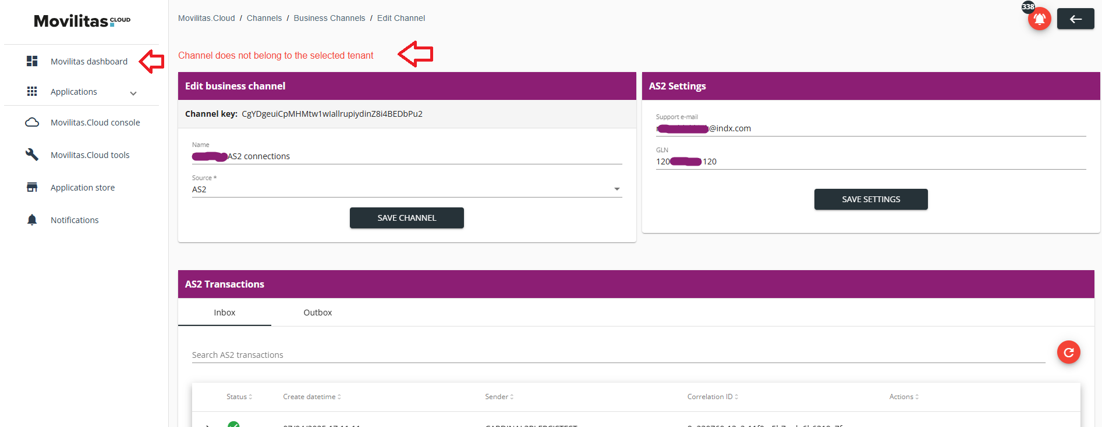Switch to the Outbox tab
Image resolution: width=1102 pixels, height=427 pixels.
pos(318,313)
